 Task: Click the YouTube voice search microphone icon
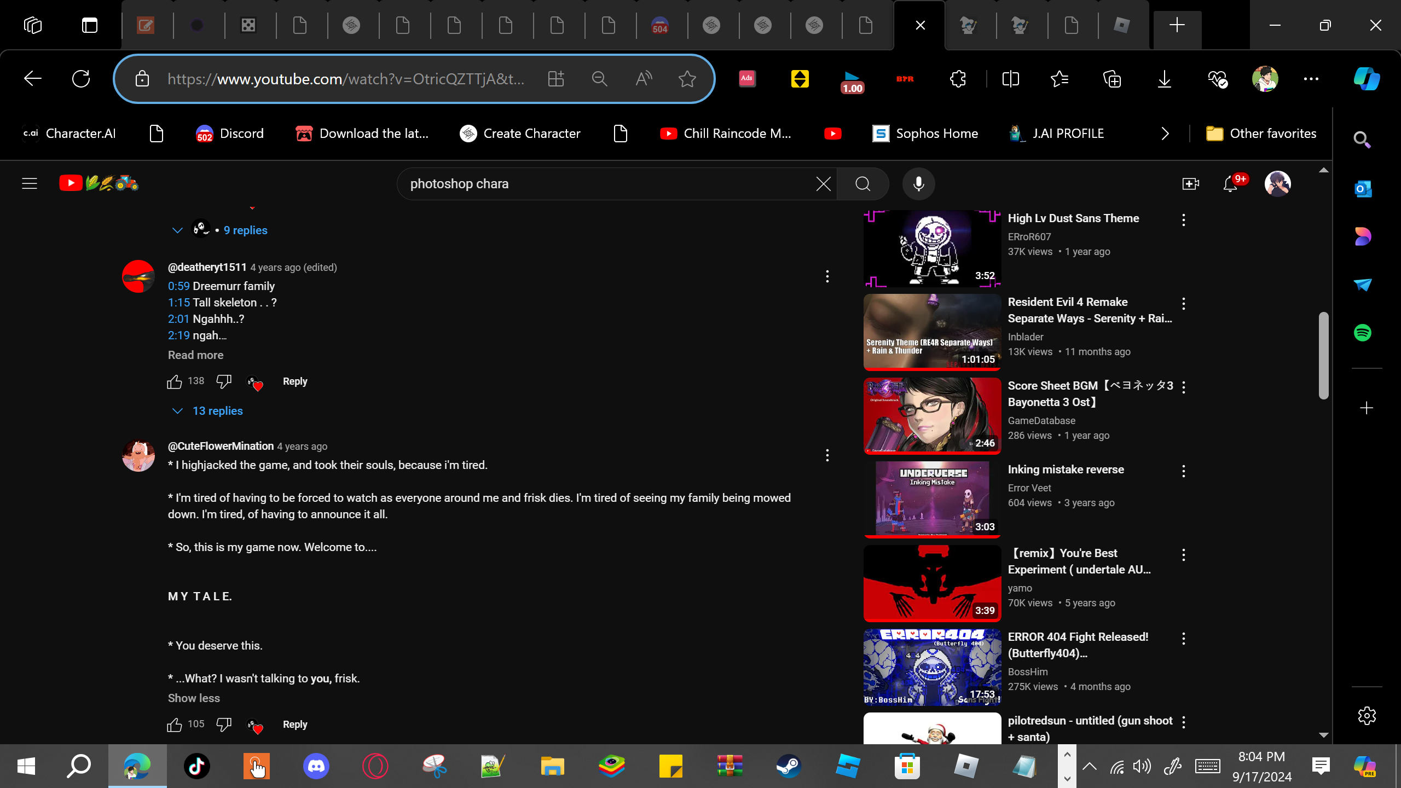click(x=918, y=184)
